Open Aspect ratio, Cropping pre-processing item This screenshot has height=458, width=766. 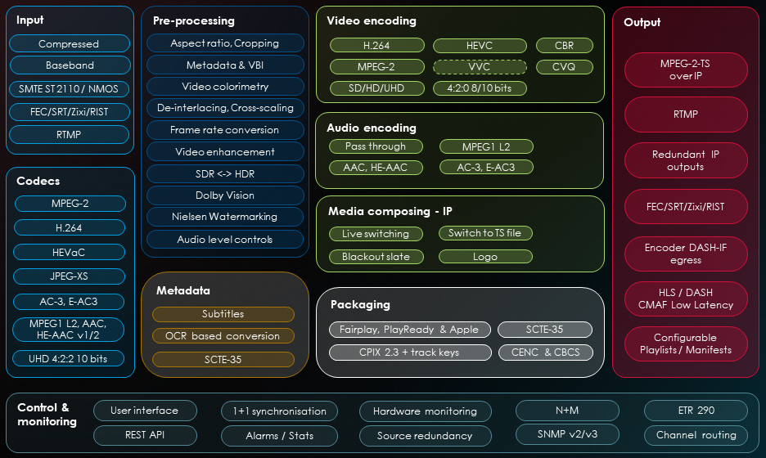coord(225,43)
